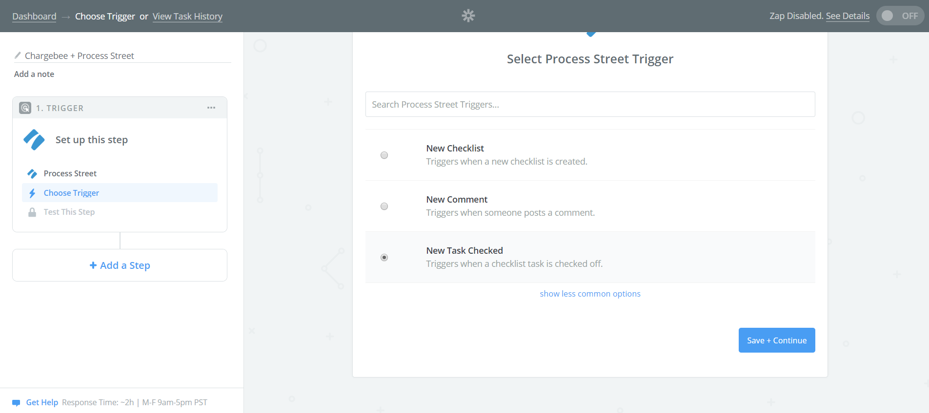Focus the Search Process Street Triggers field
The width and height of the screenshot is (929, 413).
coord(590,104)
